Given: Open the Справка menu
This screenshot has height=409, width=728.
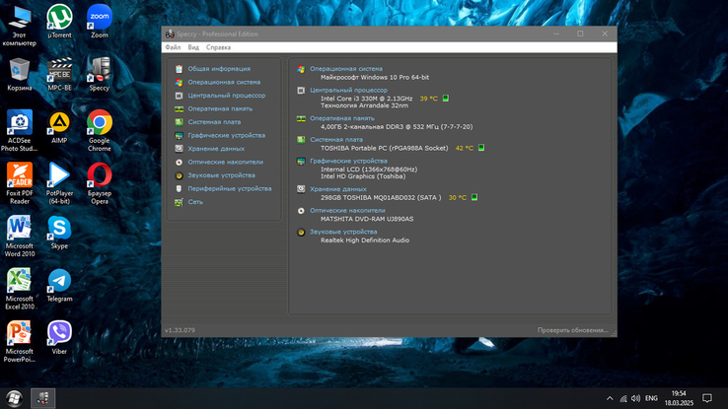Looking at the screenshot, I should [x=218, y=47].
